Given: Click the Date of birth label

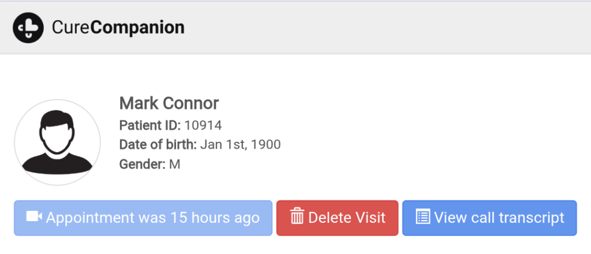Looking at the screenshot, I should [x=158, y=144].
